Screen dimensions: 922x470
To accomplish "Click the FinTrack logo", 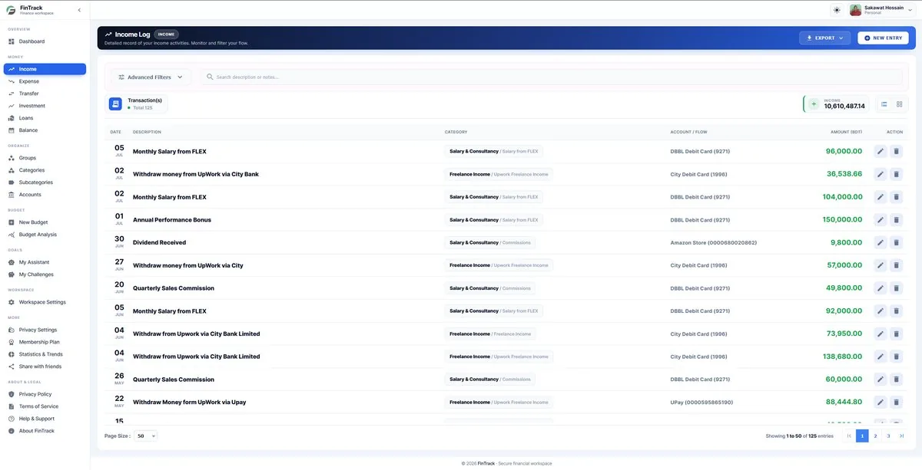I will (11, 10).
